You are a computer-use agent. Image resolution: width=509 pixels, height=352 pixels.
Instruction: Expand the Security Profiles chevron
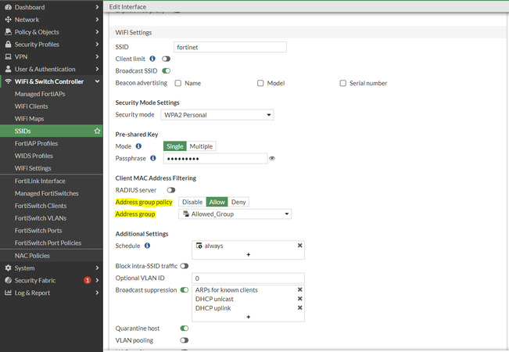(97, 44)
